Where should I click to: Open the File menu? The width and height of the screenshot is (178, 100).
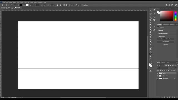(x=4, y=2)
